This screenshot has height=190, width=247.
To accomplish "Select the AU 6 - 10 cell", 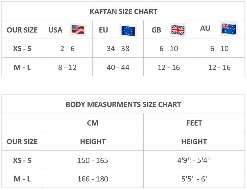I will coord(219,49).
